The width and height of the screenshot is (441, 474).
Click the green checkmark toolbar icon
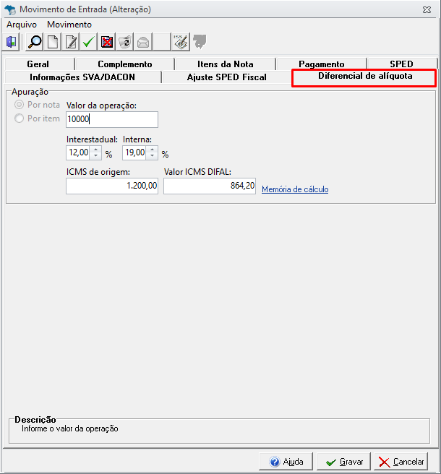pyautogui.click(x=89, y=42)
